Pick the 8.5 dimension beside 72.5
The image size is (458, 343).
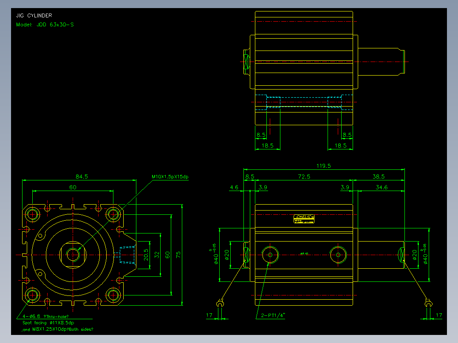tap(250, 176)
